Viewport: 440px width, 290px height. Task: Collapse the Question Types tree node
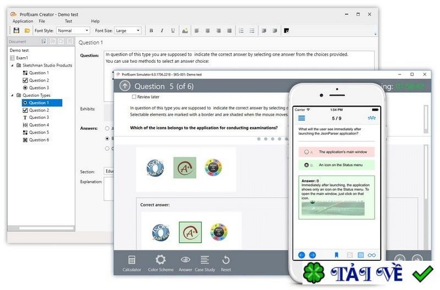pos(12,95)
